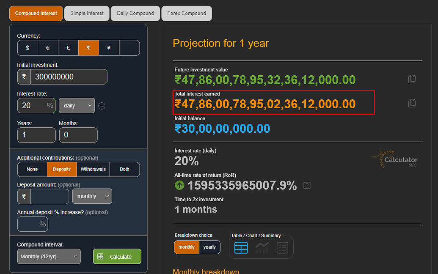Open the RoR explanation via question mark icon
This screenshot has height=274, width=438.
point(306,185)
